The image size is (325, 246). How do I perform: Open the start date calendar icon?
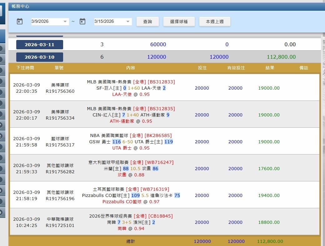(20, 21)
